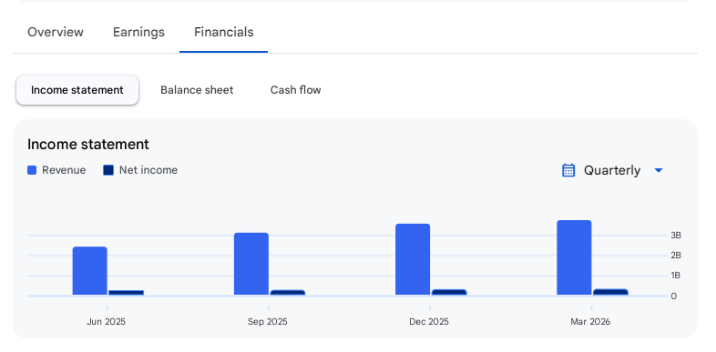Select the Dec 2025 revenue bar

413,259
